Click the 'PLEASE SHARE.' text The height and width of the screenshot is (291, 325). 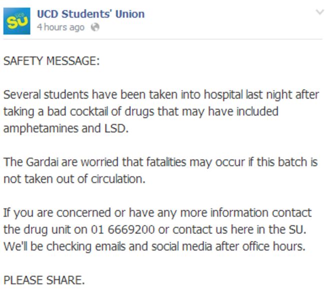[44, 280]
